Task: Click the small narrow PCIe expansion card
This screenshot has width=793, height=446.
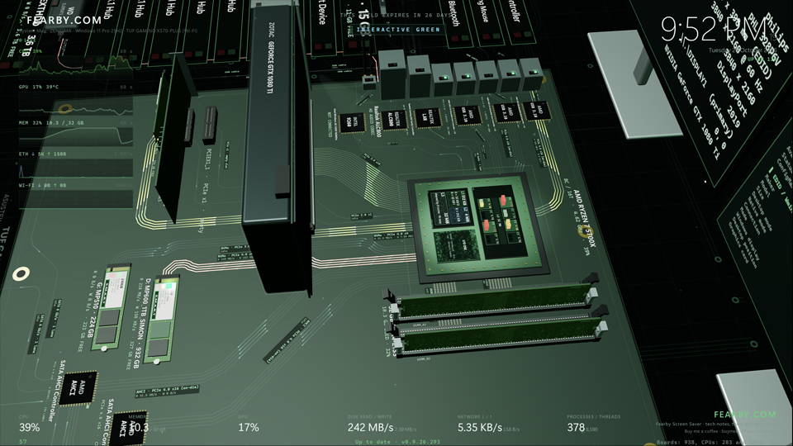Action: (x=174, y=139)
